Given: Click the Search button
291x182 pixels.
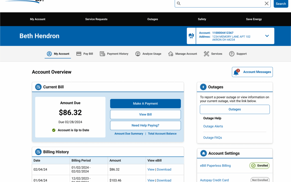Looking at the screenshot, I should [281, 4].
